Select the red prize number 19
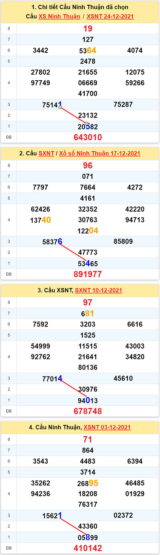The width and height of the screenshot is (160, 555). pos(88,29)
